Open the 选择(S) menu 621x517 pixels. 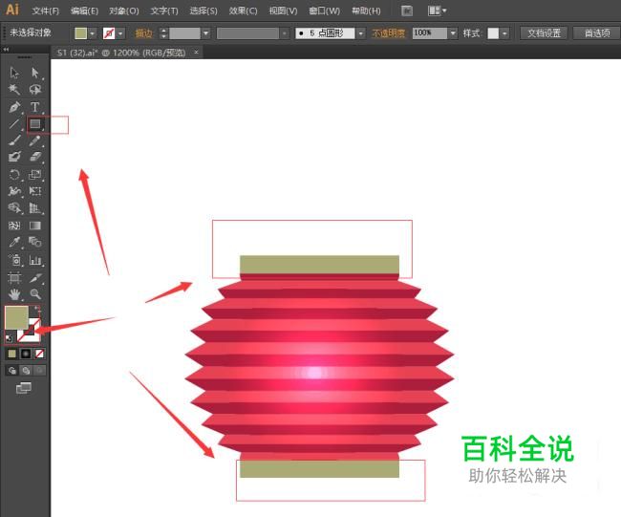pyautogui.click(x=203, y=11)
